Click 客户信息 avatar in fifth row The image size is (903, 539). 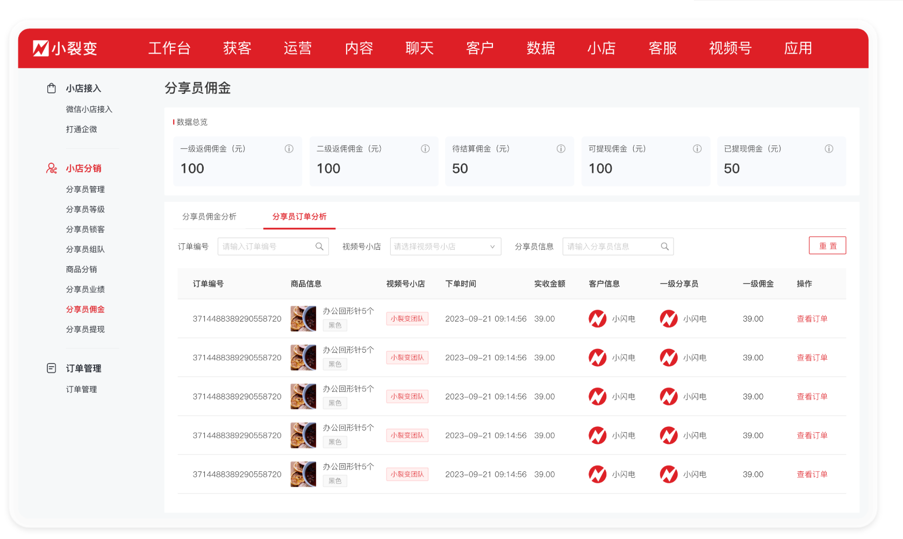coord(598,474)
